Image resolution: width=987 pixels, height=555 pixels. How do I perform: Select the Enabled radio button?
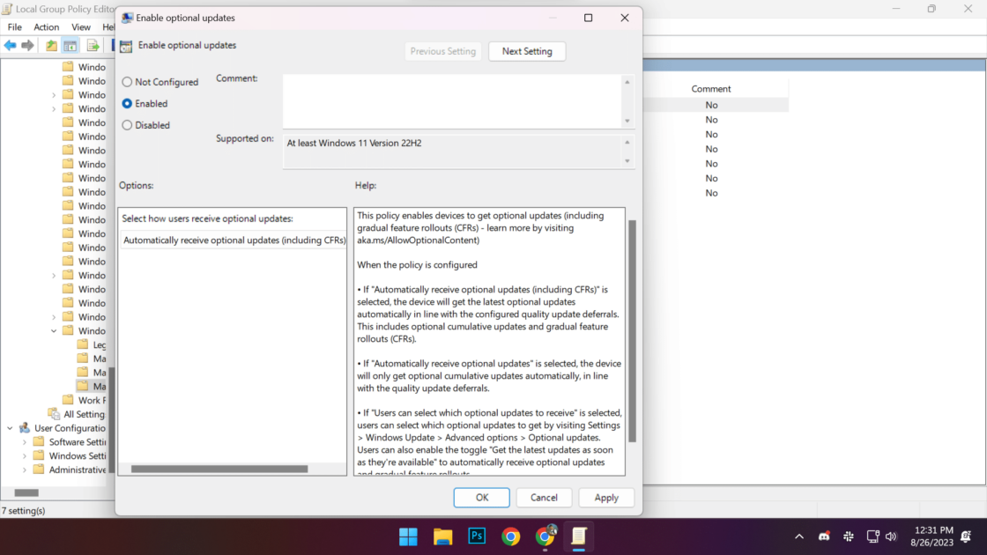[127, 104]
